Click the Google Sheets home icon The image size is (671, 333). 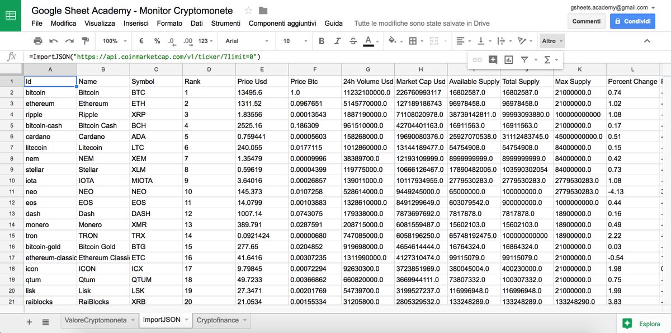point(11,15)
